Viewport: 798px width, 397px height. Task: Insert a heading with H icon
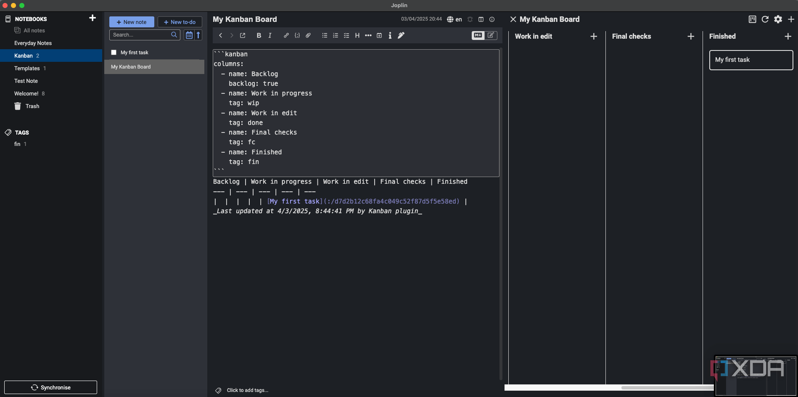click(357, 35)
